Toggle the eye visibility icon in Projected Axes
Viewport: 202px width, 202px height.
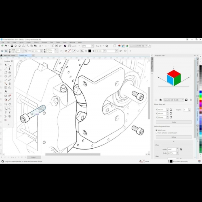tap(156, 100)
